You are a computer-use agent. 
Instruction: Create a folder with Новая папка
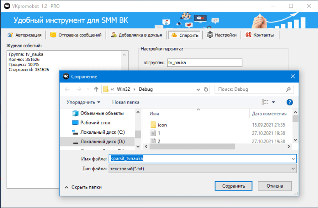[126, 102]
